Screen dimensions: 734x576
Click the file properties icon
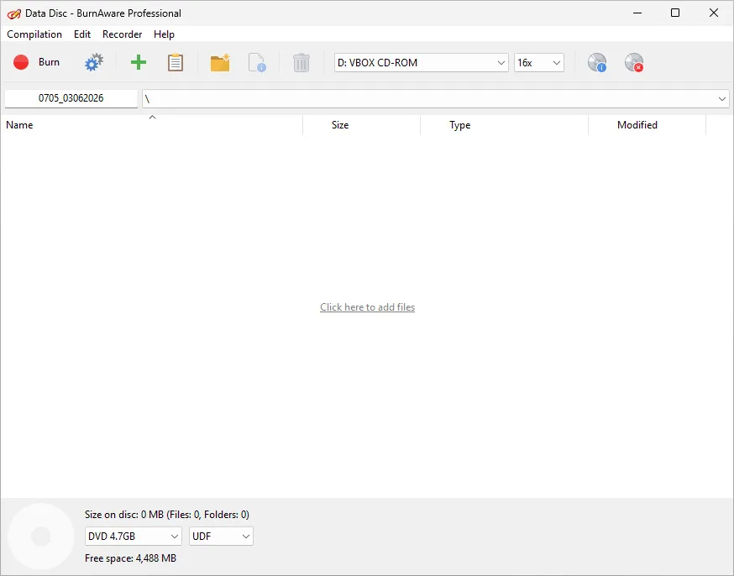point(257,62)
